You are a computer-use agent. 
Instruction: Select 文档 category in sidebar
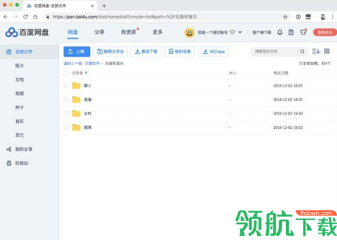(19, 80)
